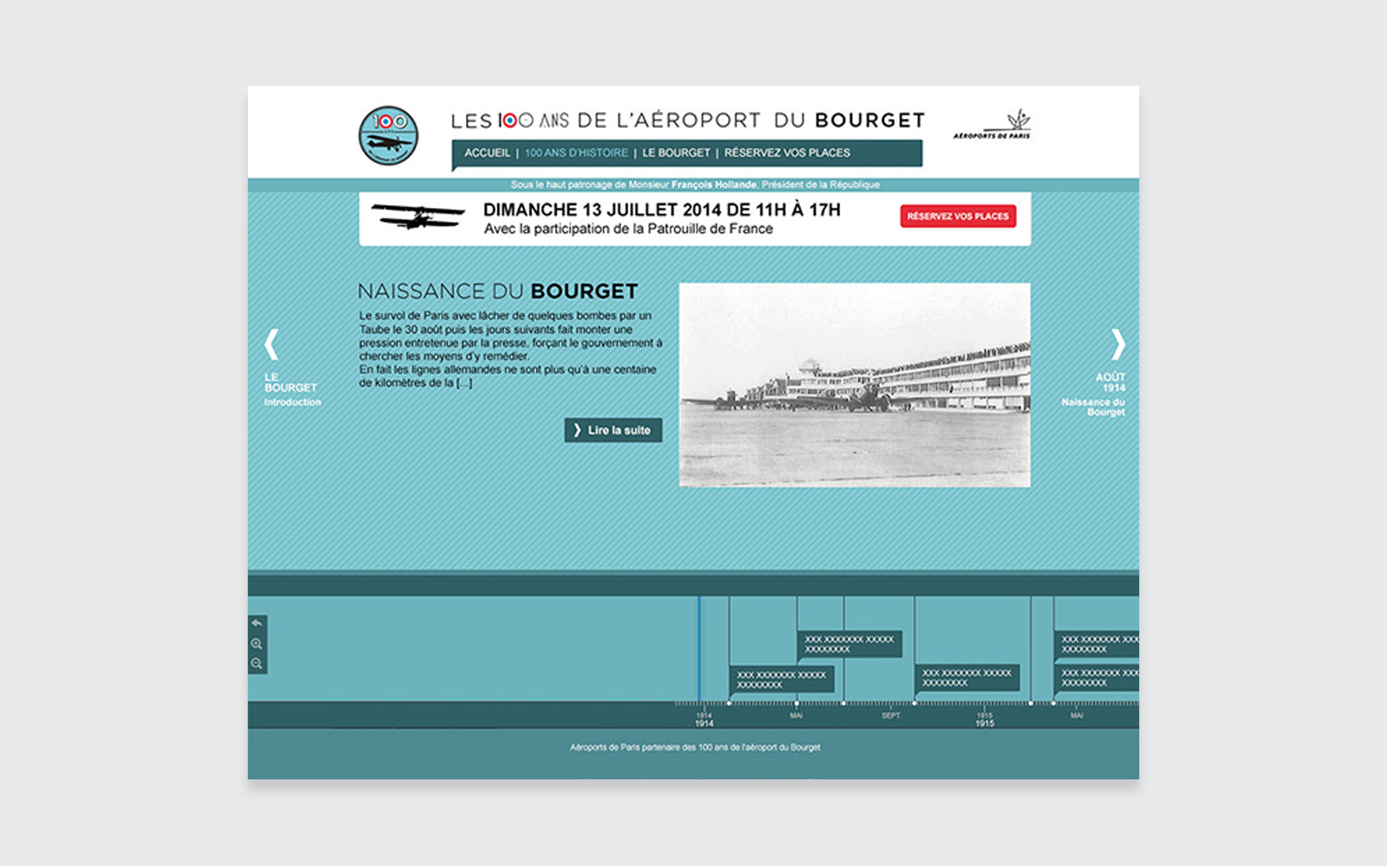Click the site title LES 100 ANS DE L'AÉROPORT DU BOURGET

pyautogui.click(x=688, y=121)
